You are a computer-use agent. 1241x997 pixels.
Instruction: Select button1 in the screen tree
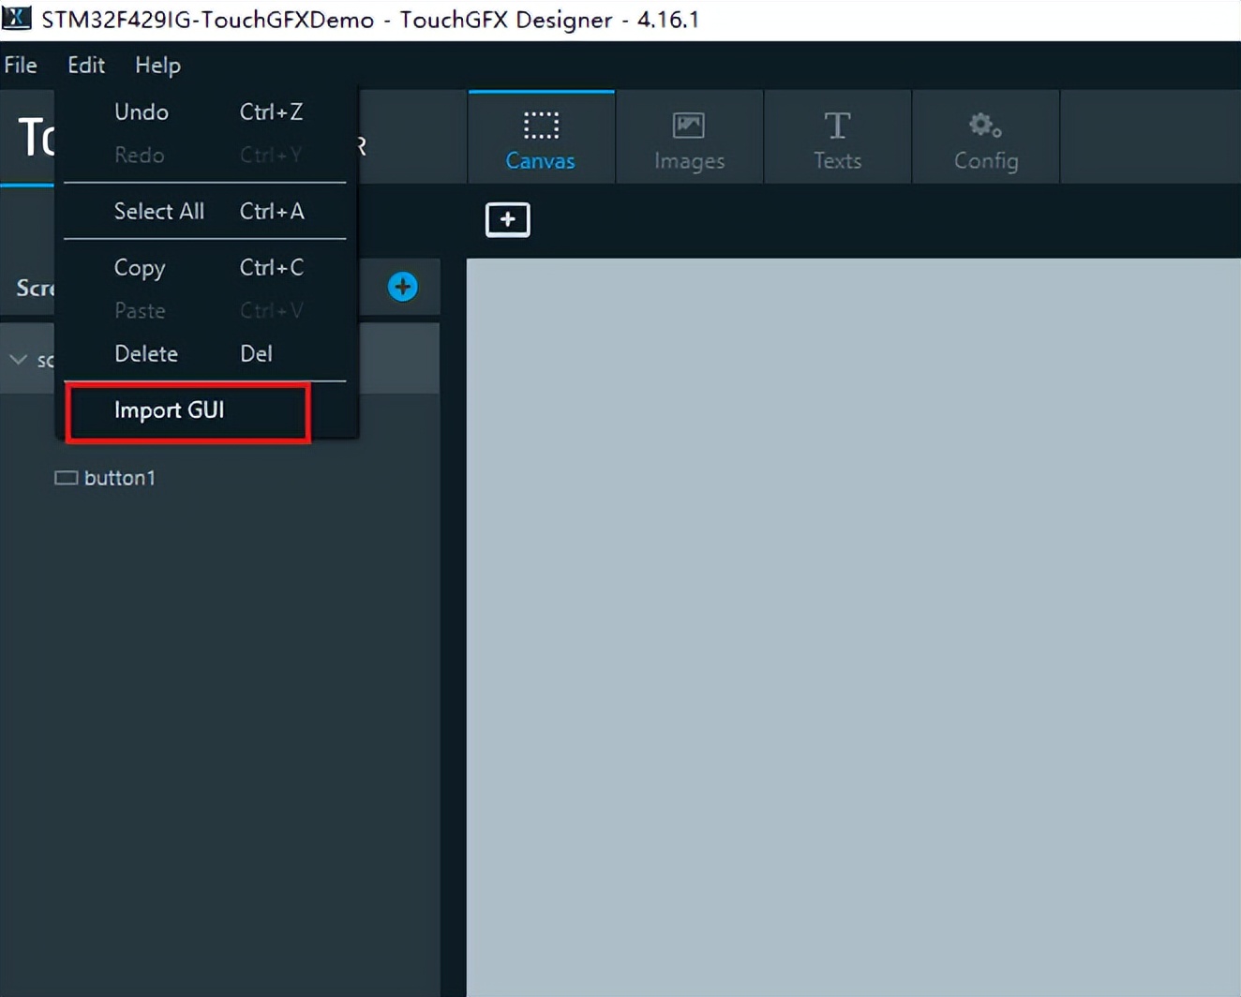pyautogui.click(x=120, y=479)
